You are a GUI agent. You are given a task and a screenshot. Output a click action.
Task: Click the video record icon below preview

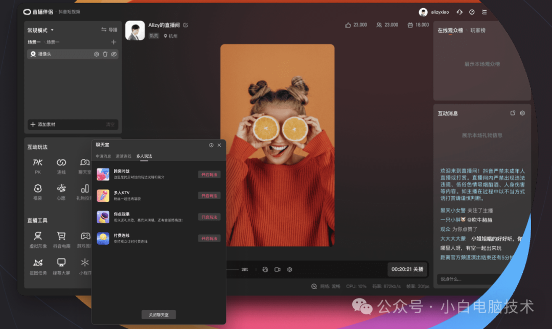(278, 270)
